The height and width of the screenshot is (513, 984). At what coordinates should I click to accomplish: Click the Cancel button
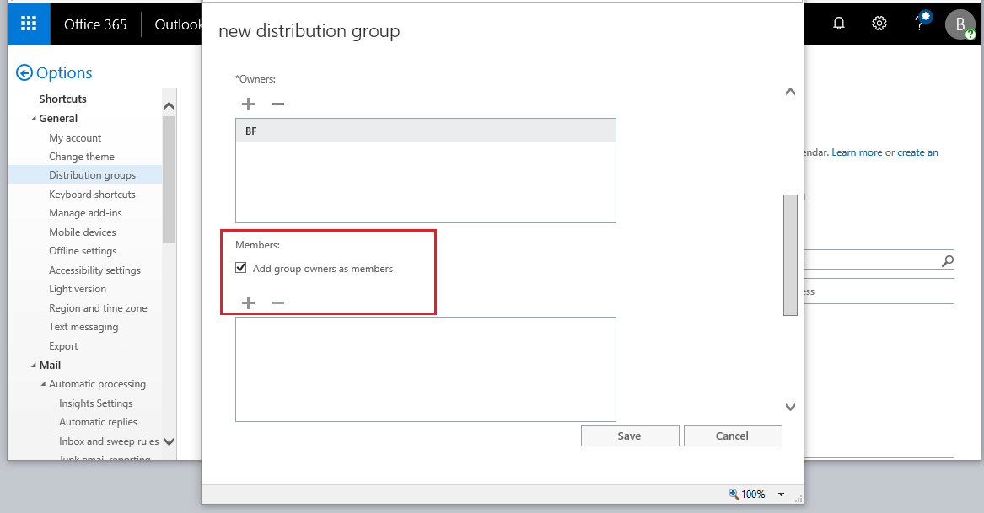point(733,436)
